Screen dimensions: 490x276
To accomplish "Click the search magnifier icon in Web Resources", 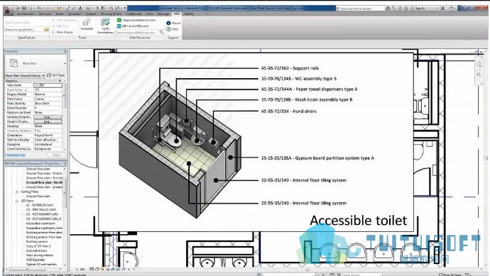I will [x=161, y=32].
